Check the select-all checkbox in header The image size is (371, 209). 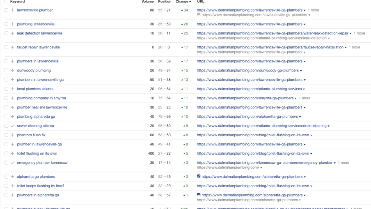pyautogui.click(x=7, y=1)
